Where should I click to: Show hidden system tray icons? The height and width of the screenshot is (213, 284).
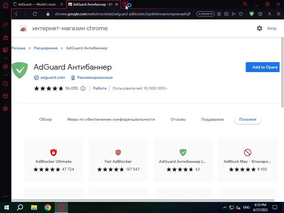click(x=225, y=207)
